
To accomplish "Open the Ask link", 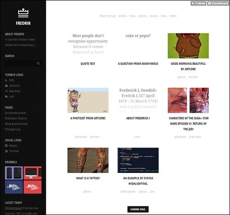I will (11, 97).
